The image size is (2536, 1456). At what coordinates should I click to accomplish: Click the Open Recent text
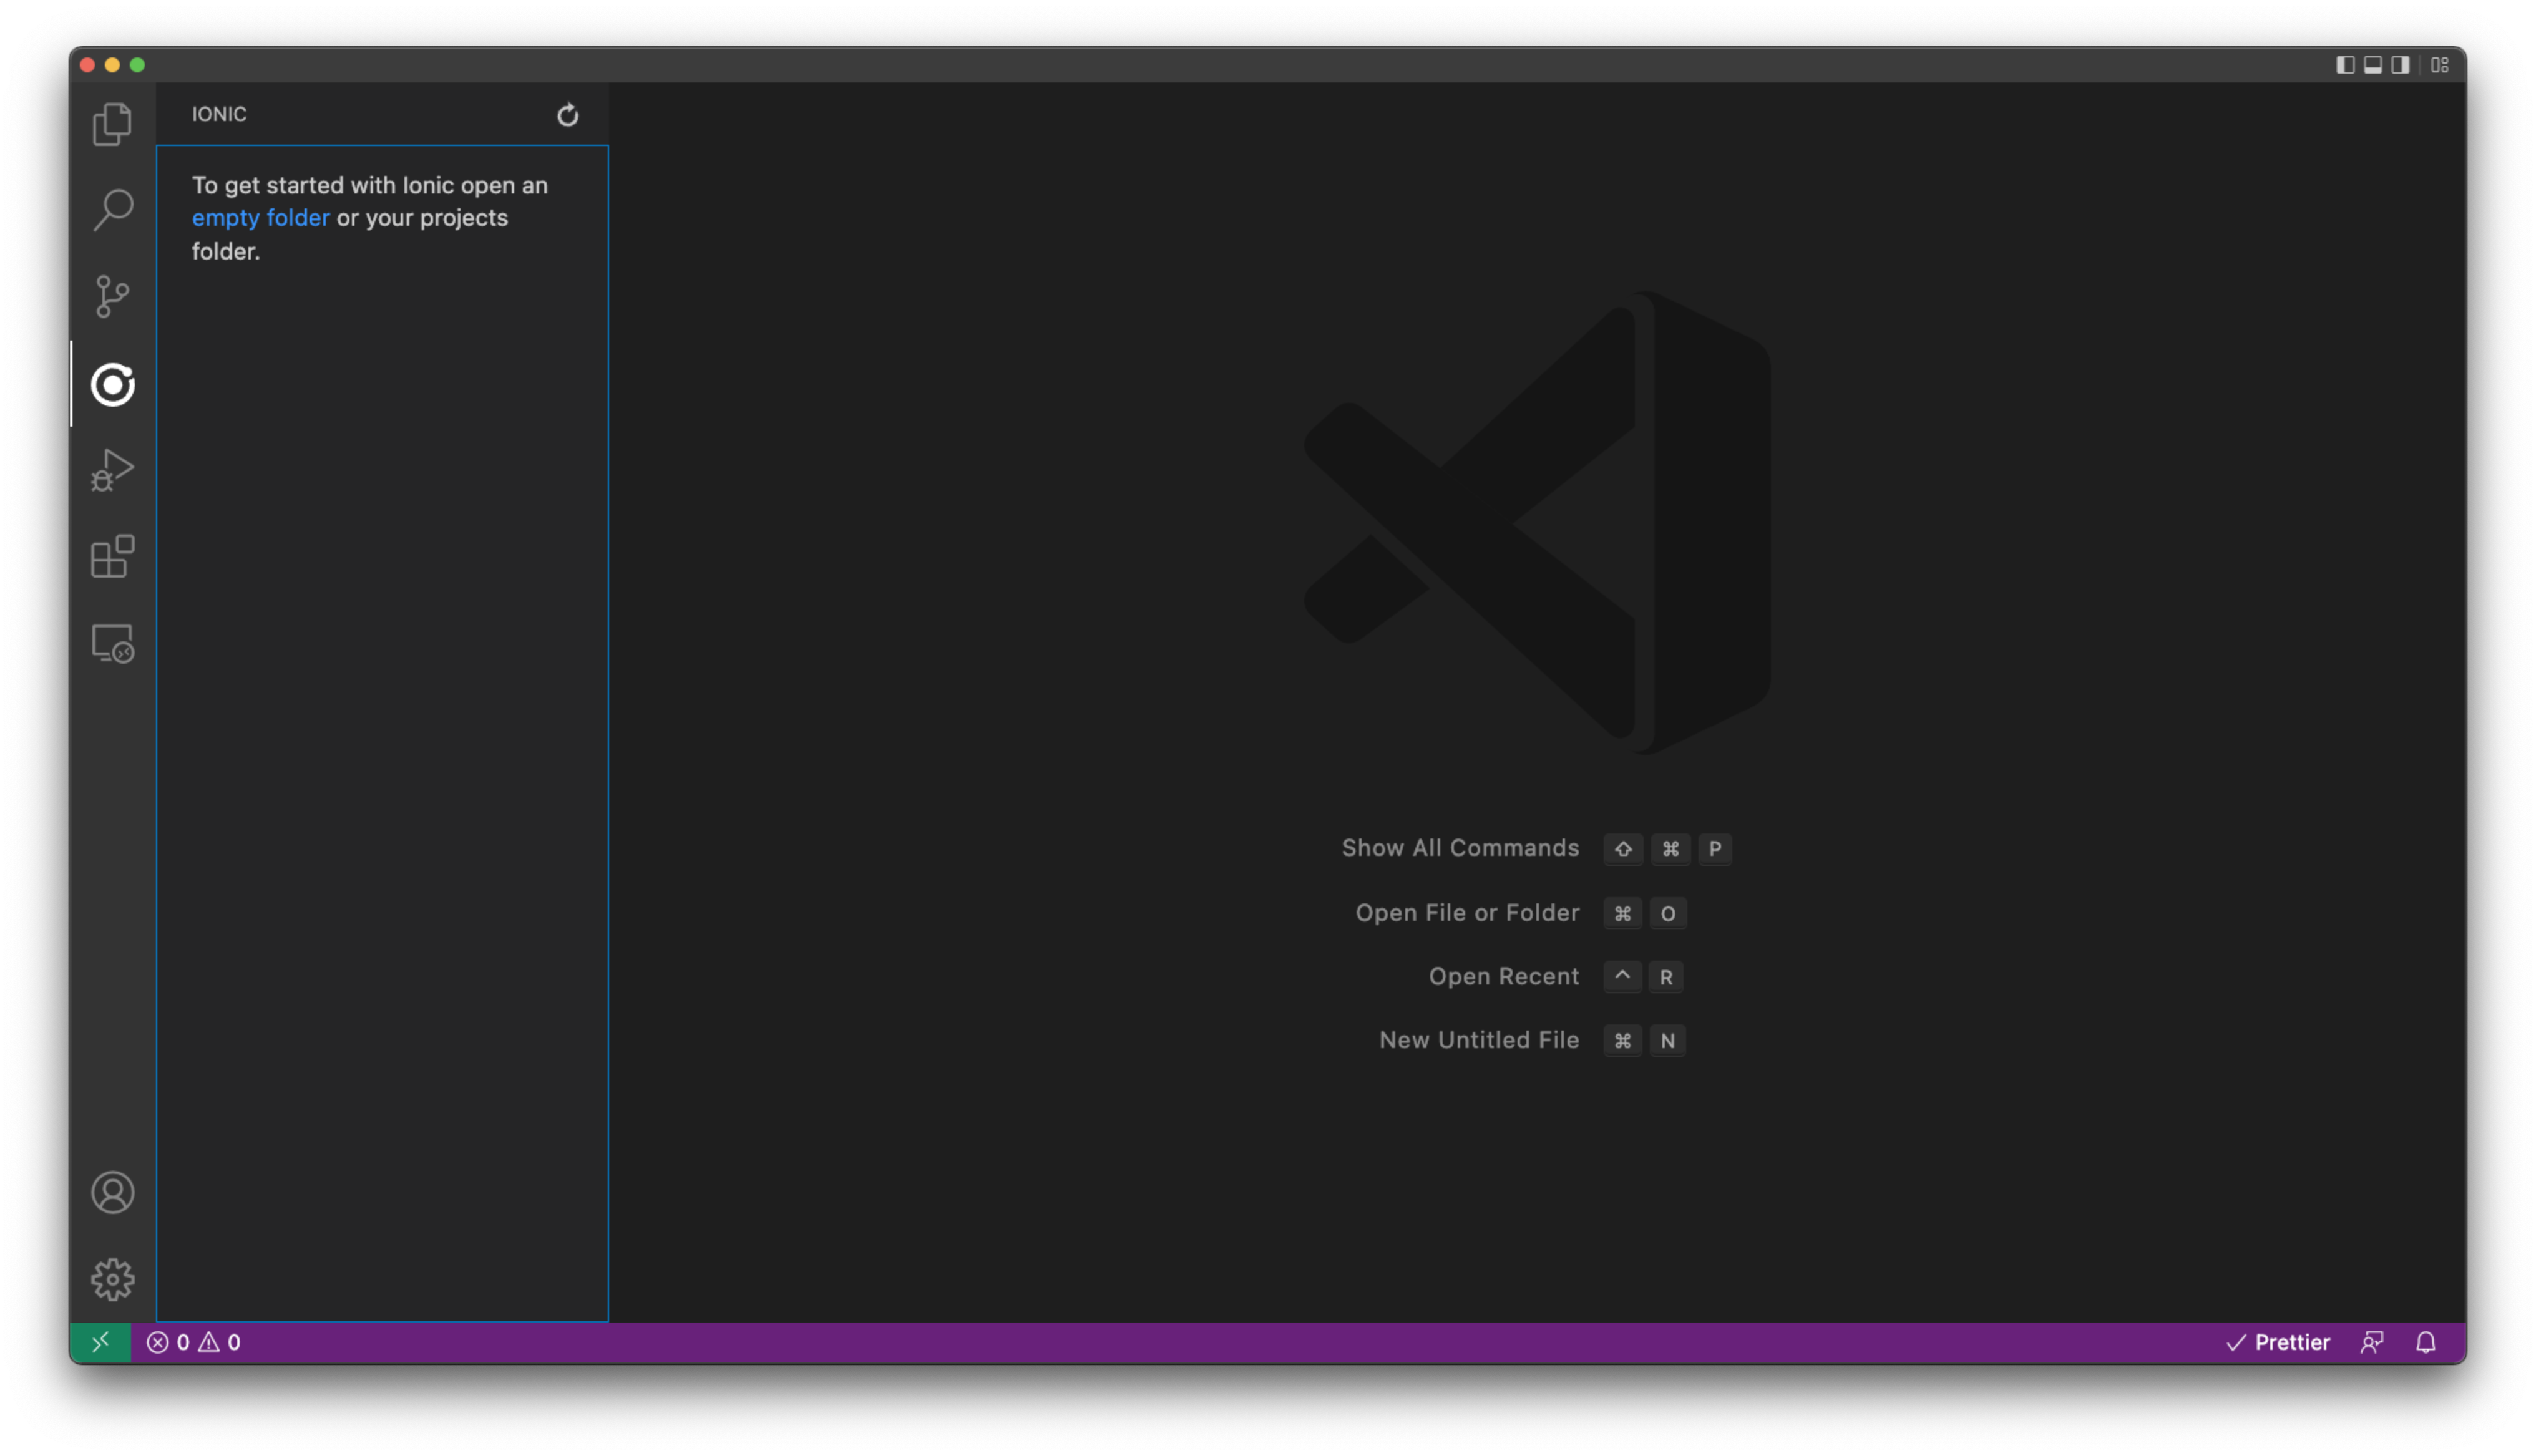click(x=1503, y=977)
